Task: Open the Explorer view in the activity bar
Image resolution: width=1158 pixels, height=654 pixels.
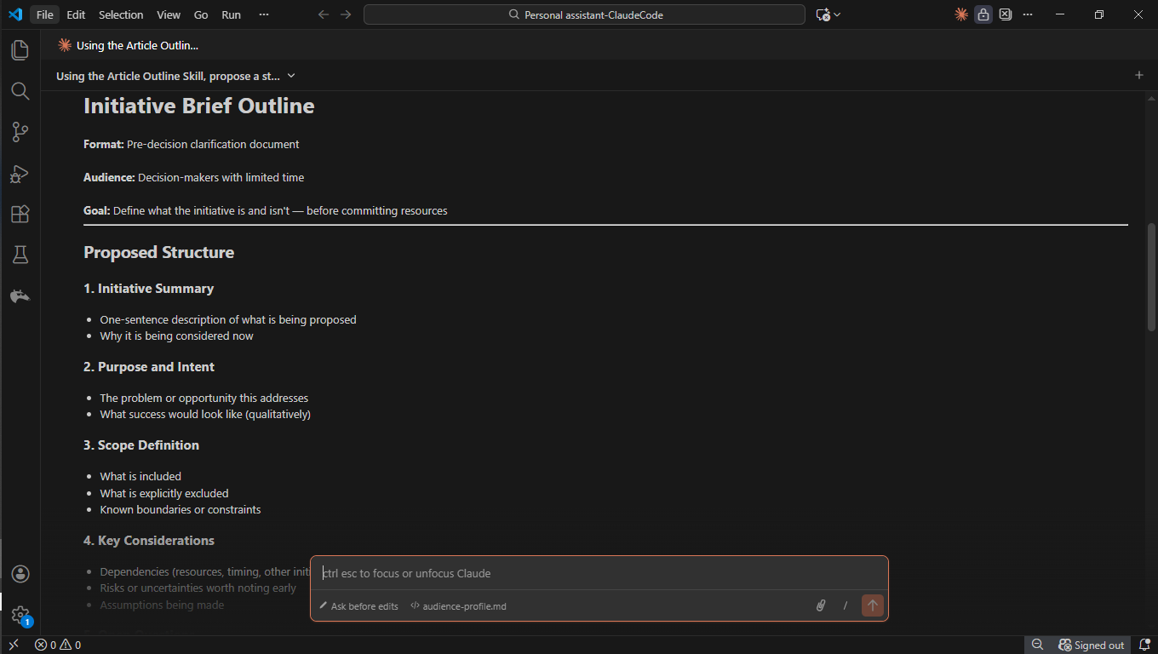Action: tap(20, 49)
